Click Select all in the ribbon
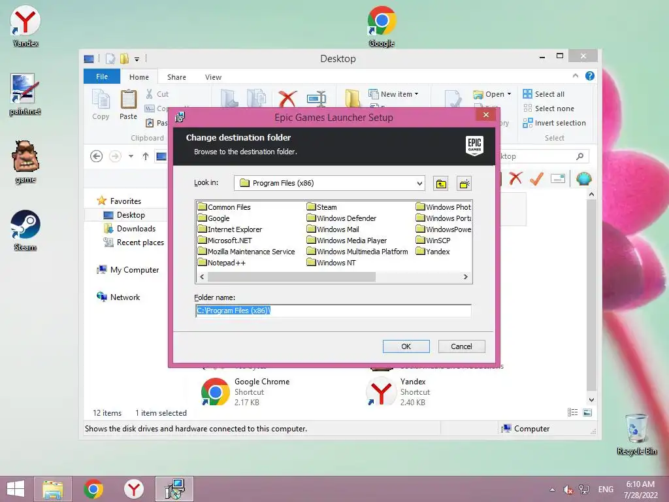The height and width of the screenshot is (502, 669). coord(544,94)
